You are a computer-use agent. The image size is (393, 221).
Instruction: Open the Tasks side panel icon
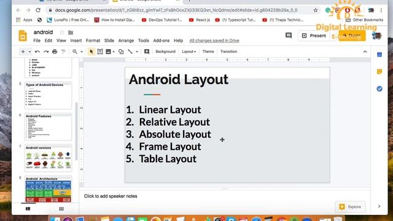pos(379,88)
